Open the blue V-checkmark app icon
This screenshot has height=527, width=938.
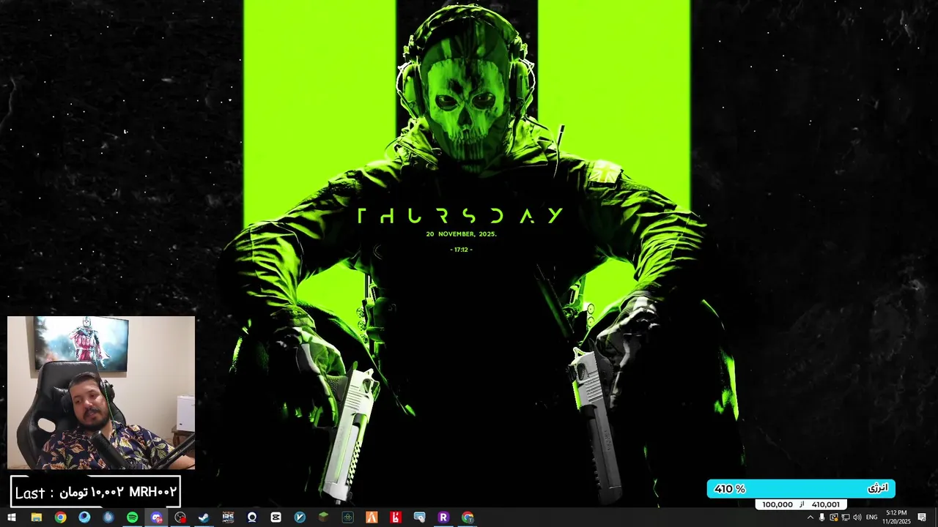click(300, 517)
